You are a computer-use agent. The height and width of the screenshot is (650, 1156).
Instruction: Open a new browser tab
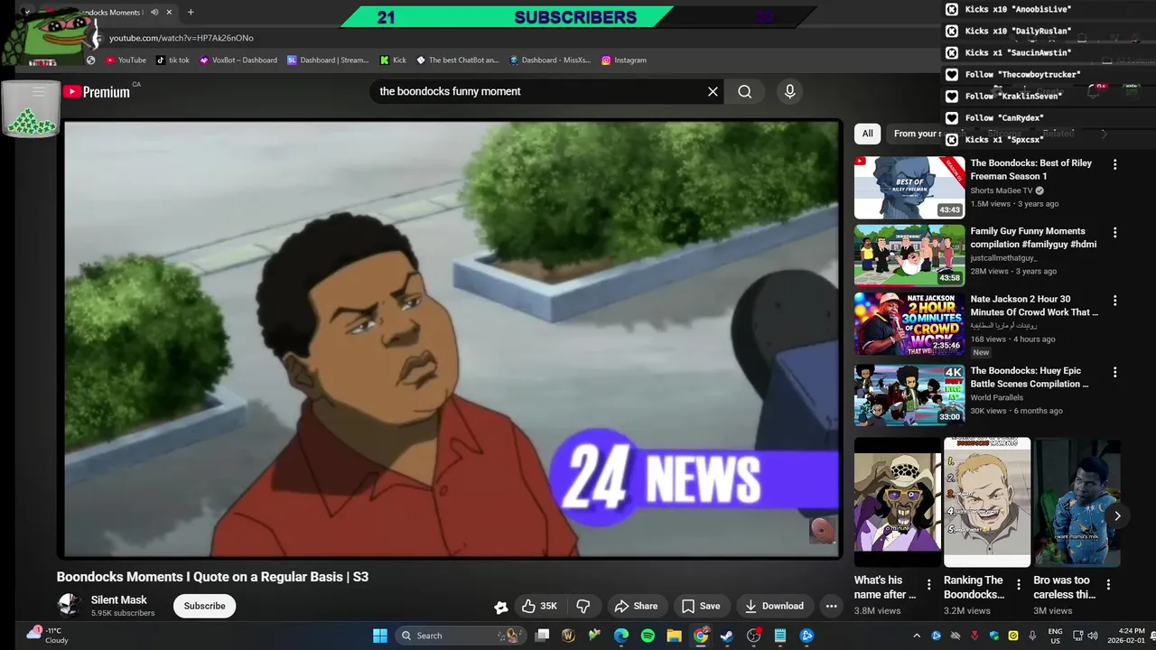point(191,13)
